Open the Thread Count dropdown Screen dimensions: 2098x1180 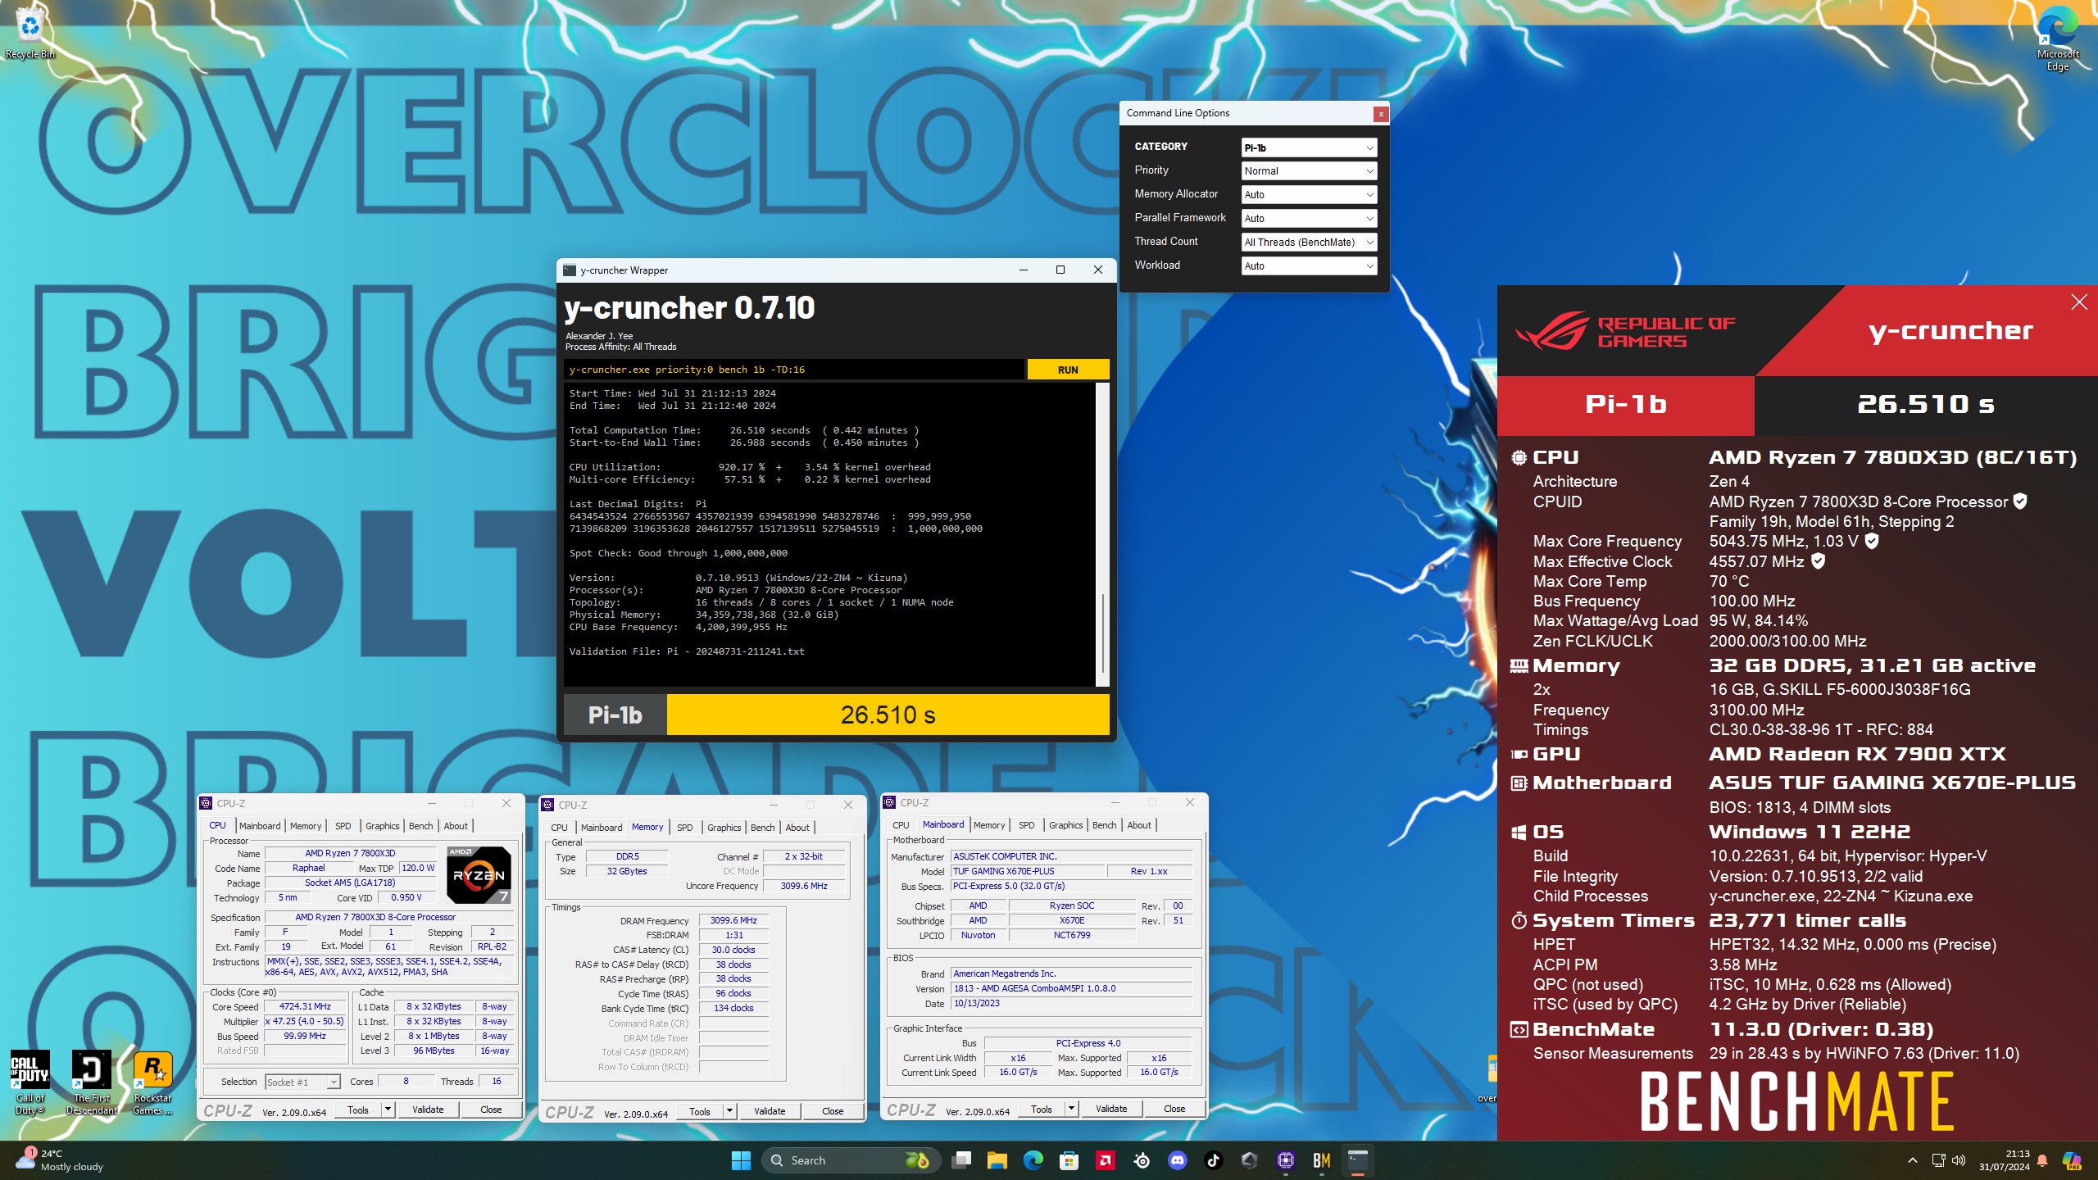[1309, 243]
